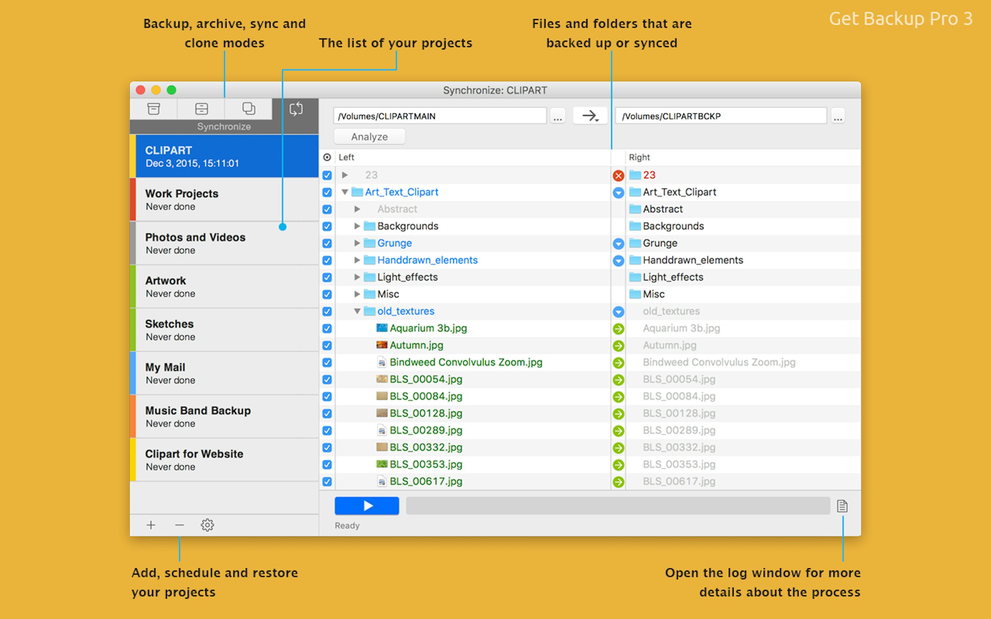Switch to Backup mode
The width and height of the screenshot is (991, 619).
153,109
